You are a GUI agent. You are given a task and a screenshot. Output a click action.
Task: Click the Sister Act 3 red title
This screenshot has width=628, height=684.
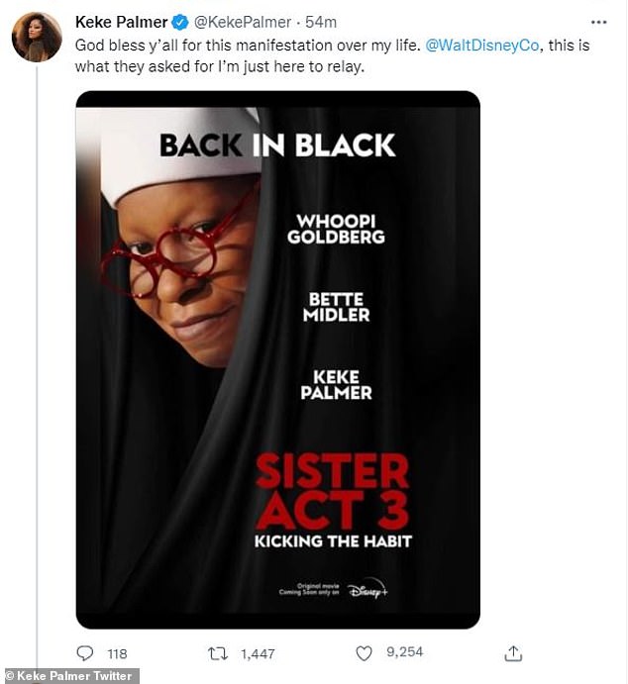click(x=333, y=491)
